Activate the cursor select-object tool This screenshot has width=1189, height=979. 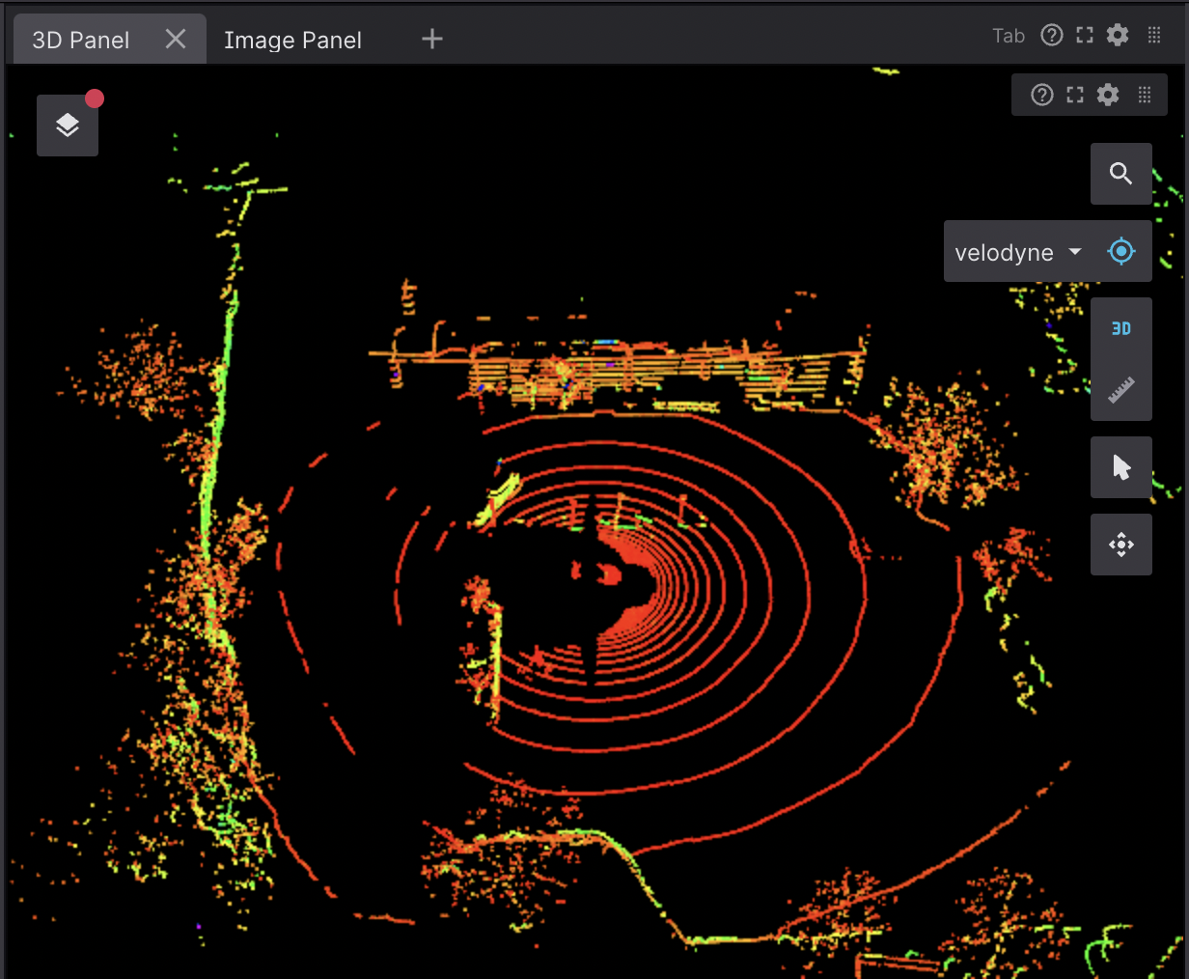[x=1120, y=467]
